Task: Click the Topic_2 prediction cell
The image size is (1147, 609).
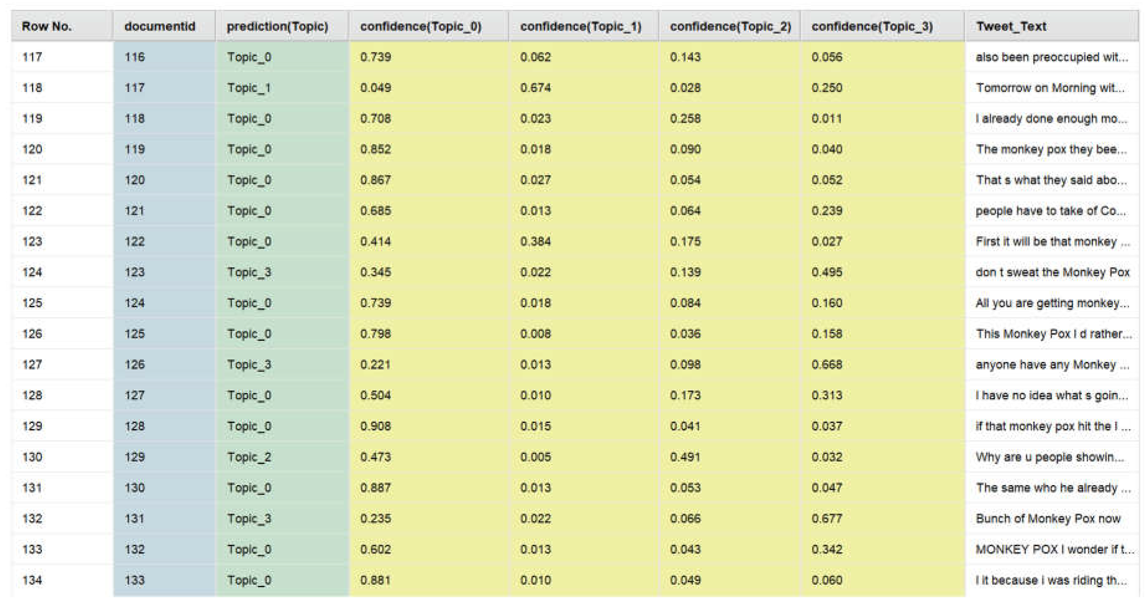Action: (x=249, y=457)
